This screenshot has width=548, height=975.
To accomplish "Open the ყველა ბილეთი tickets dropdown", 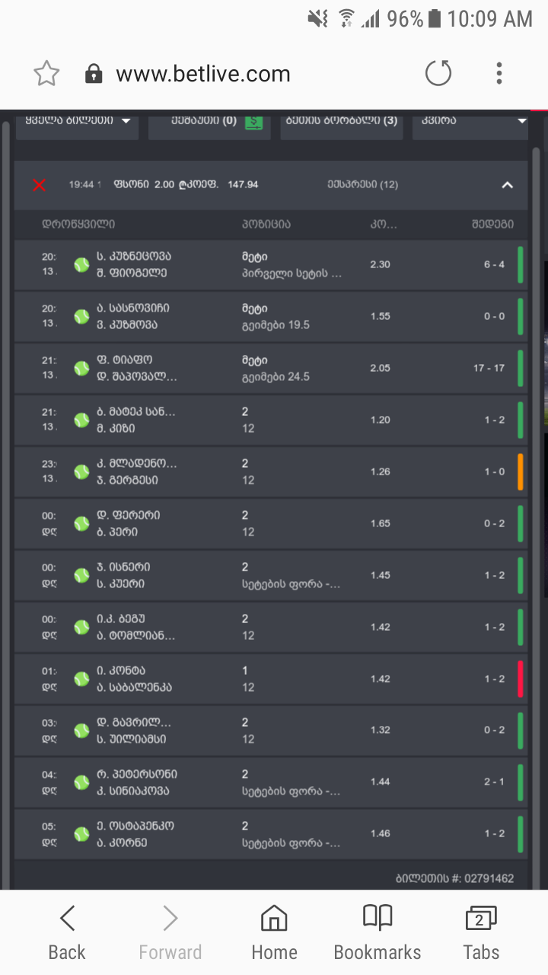I will pyautogui.click(x=77, y=121).
